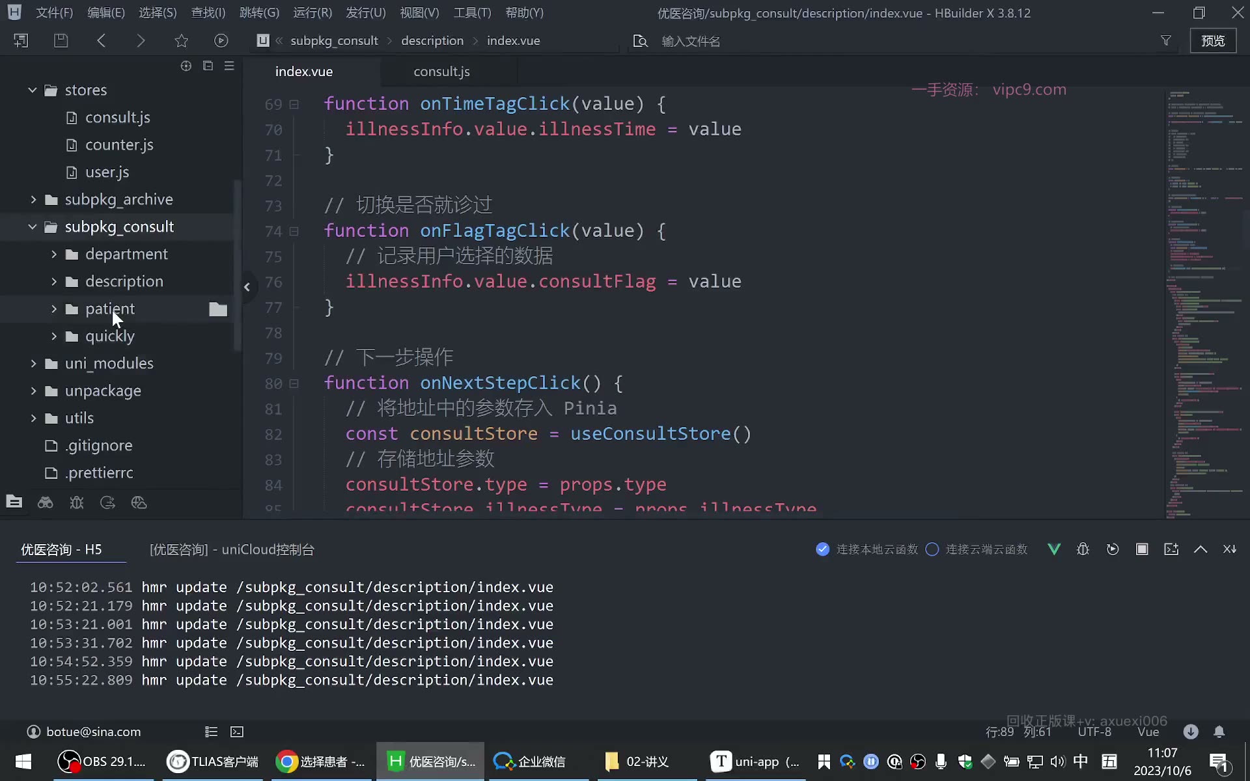The image size is (1250, 781).
Task: Click the notification bell in status bar
Action: pos(1219,732)
